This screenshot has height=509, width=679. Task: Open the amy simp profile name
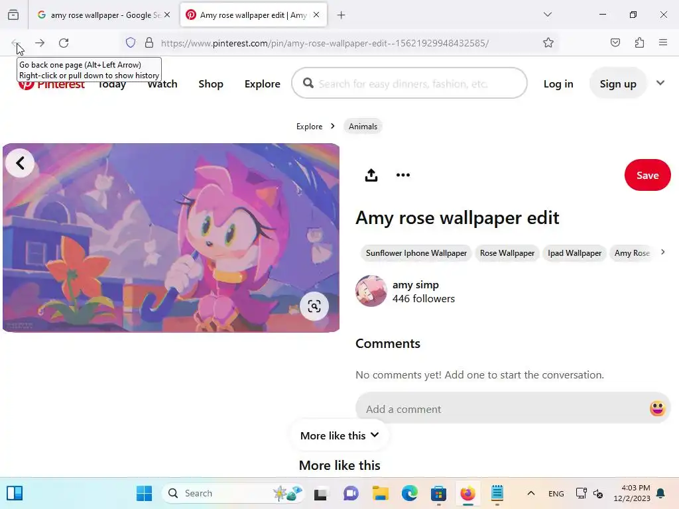415,284
